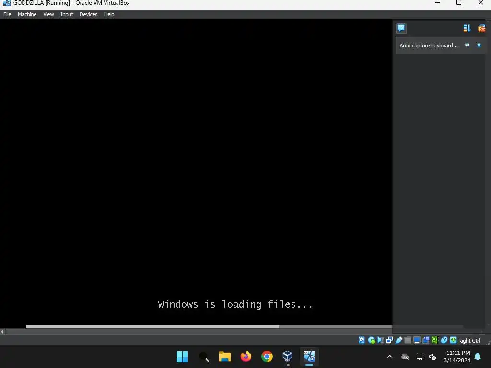Click the mouse integration indicator icon
Viewport: 491px width, 368px height.
[444, 340]
